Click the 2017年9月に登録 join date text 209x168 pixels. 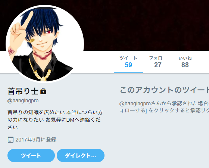tap(36, 140)
